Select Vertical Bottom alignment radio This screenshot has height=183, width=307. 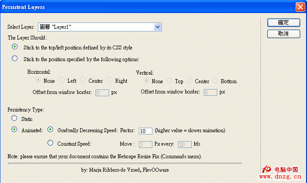[x=215, y=80]
